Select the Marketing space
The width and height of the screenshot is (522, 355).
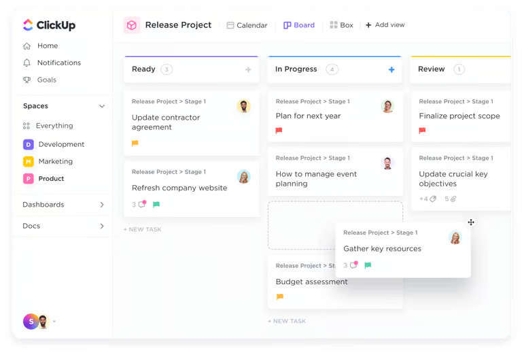point(55,161)
